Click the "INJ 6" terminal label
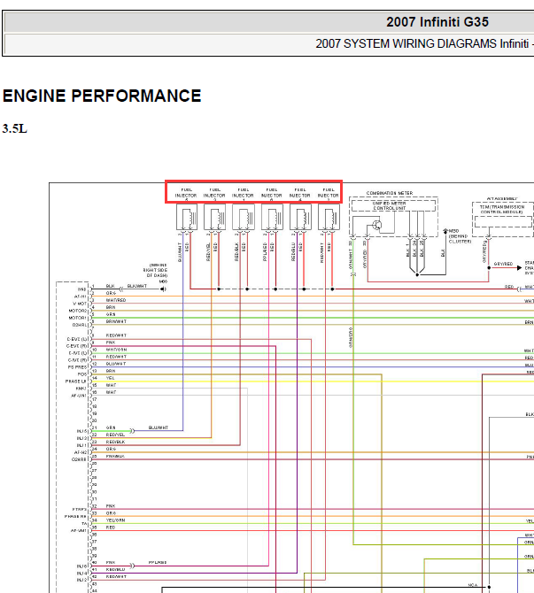The height and width of the screenshot is (593, 534). click(x=82, y=566)
